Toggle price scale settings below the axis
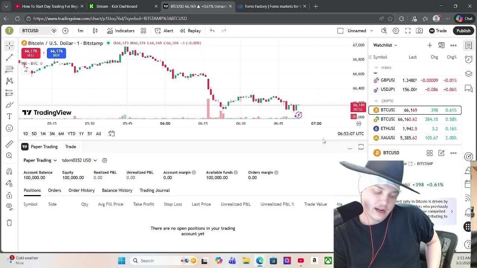477x268 pixels. tap(359, 124)
